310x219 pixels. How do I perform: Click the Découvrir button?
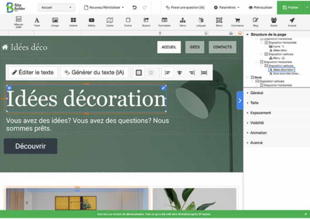coord(30,147)
